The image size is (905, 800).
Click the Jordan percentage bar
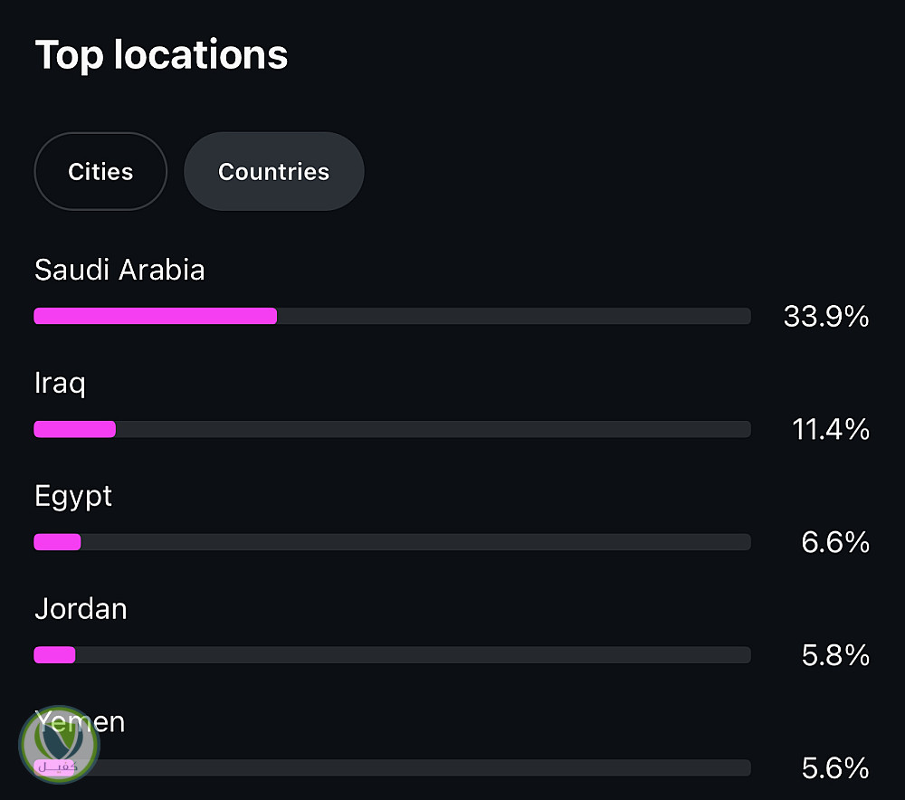click(393, 655)
